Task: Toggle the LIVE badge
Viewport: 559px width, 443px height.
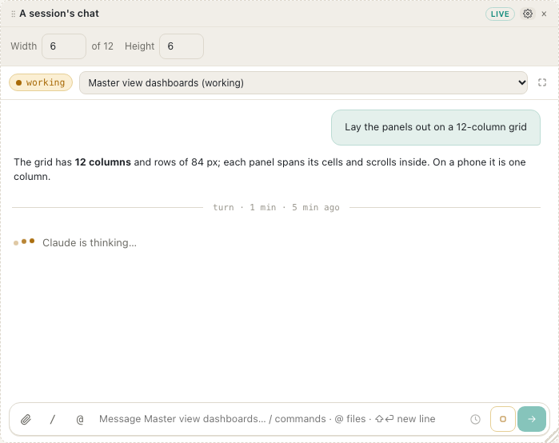Action: point(500,14)
